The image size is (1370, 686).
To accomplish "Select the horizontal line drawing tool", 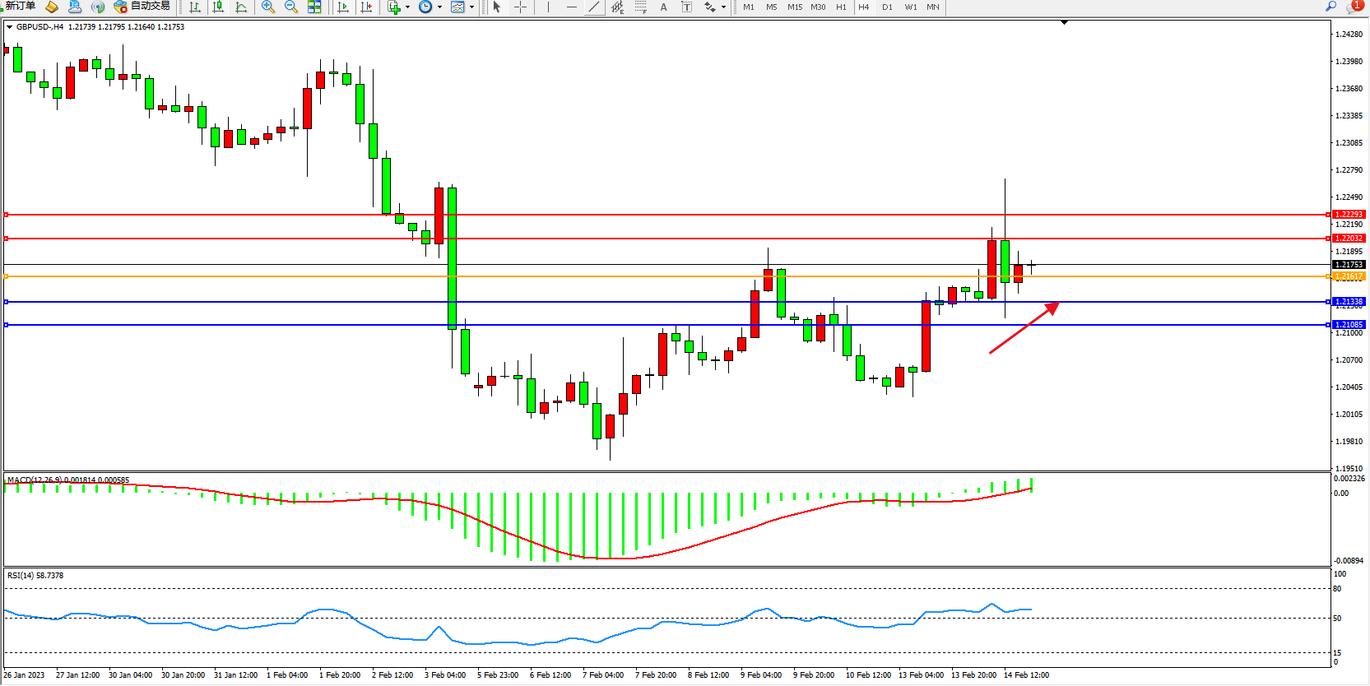I will [571, 7].
